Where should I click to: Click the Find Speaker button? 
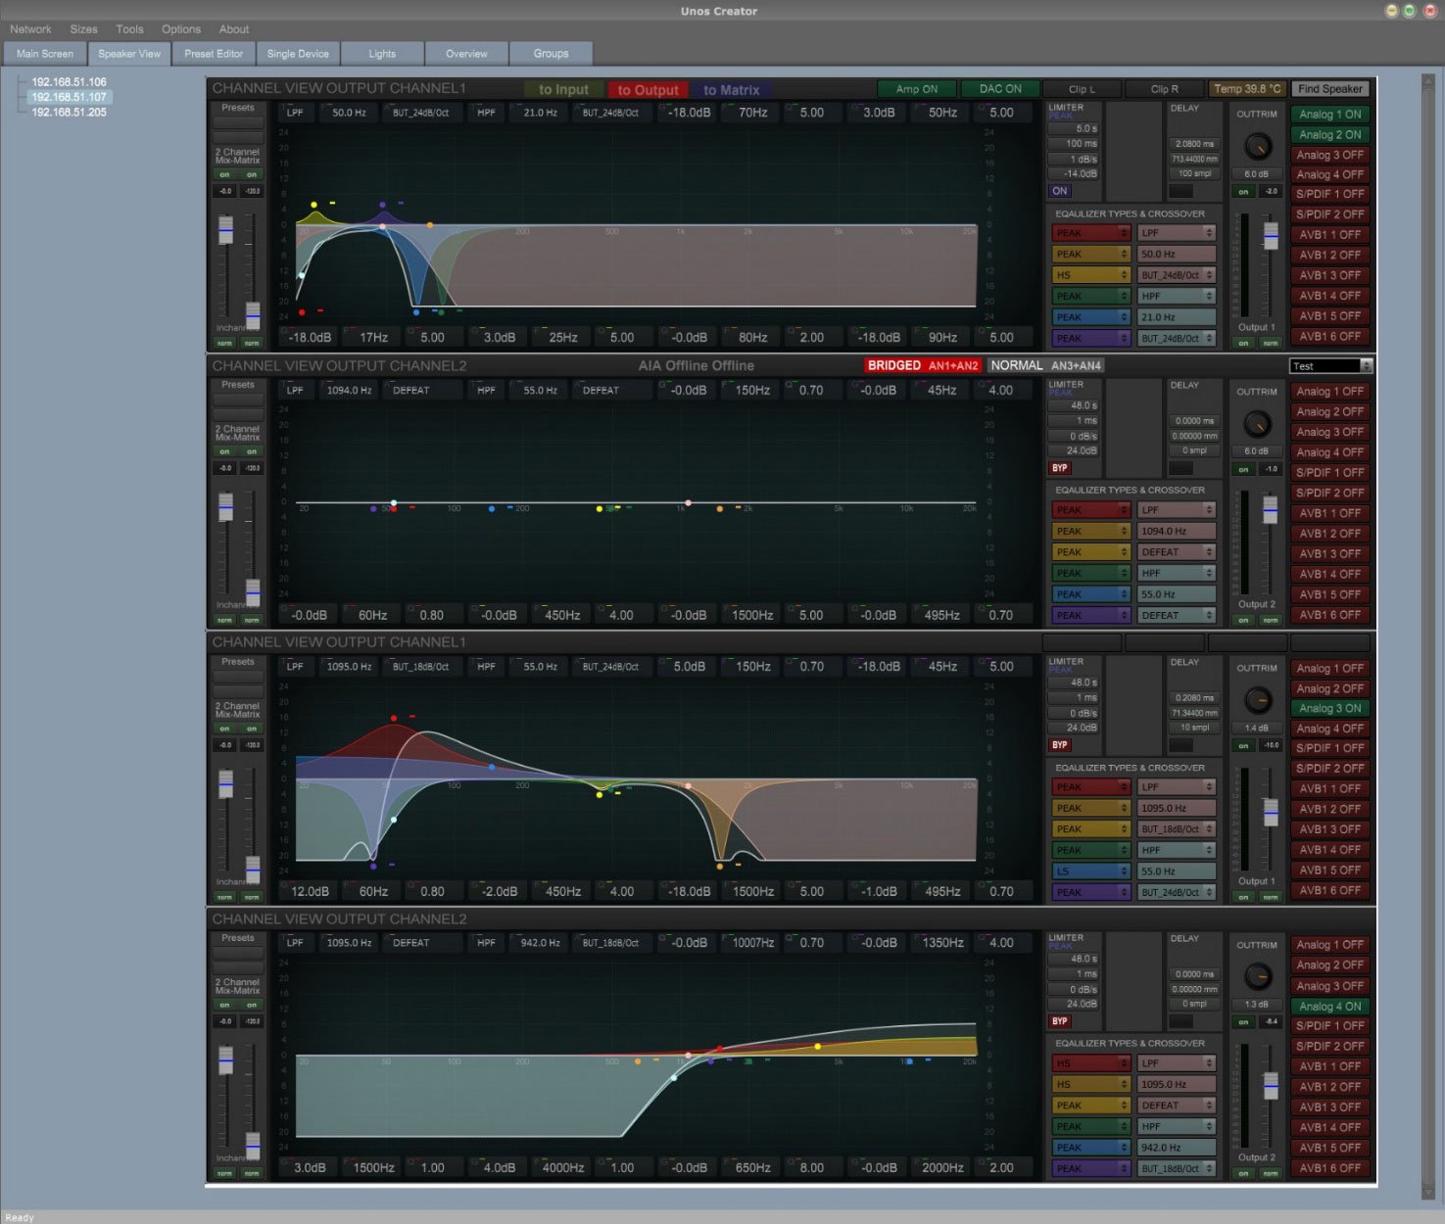(1329, 89)
